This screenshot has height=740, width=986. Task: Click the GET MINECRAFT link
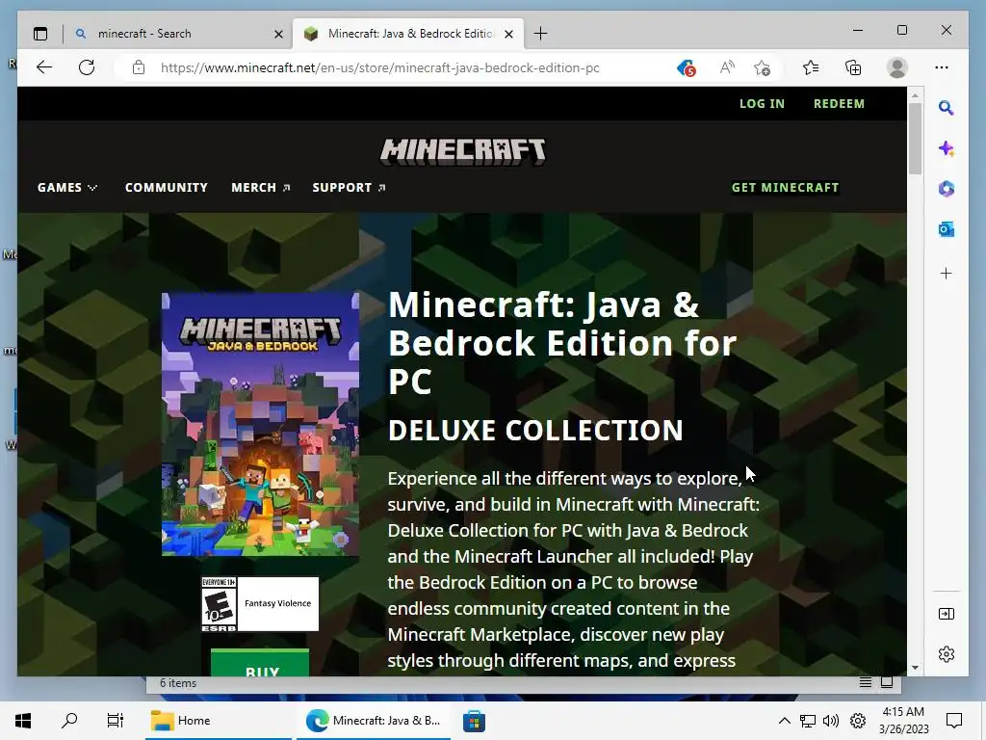tap(785, 188)
